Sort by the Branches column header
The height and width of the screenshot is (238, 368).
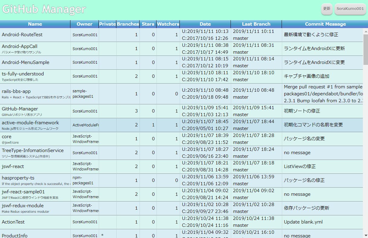(x=128, y=24)
